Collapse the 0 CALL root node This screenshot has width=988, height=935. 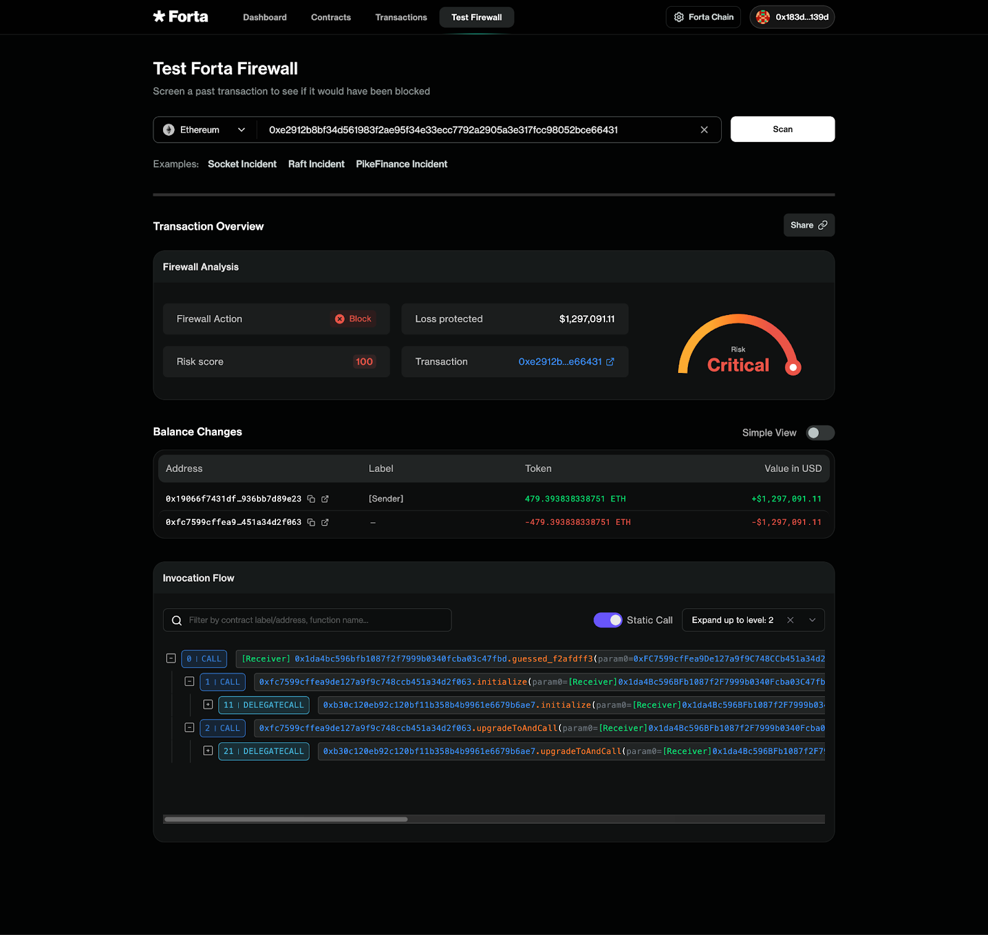pos(171,658)
